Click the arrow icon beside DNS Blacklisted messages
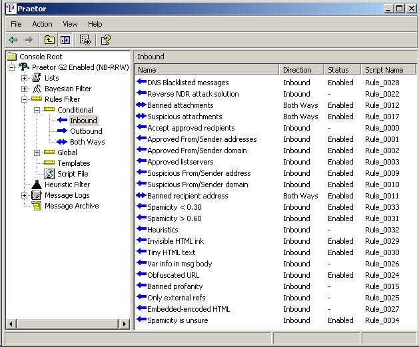This screenshot has width=419, height=347. 141,81
